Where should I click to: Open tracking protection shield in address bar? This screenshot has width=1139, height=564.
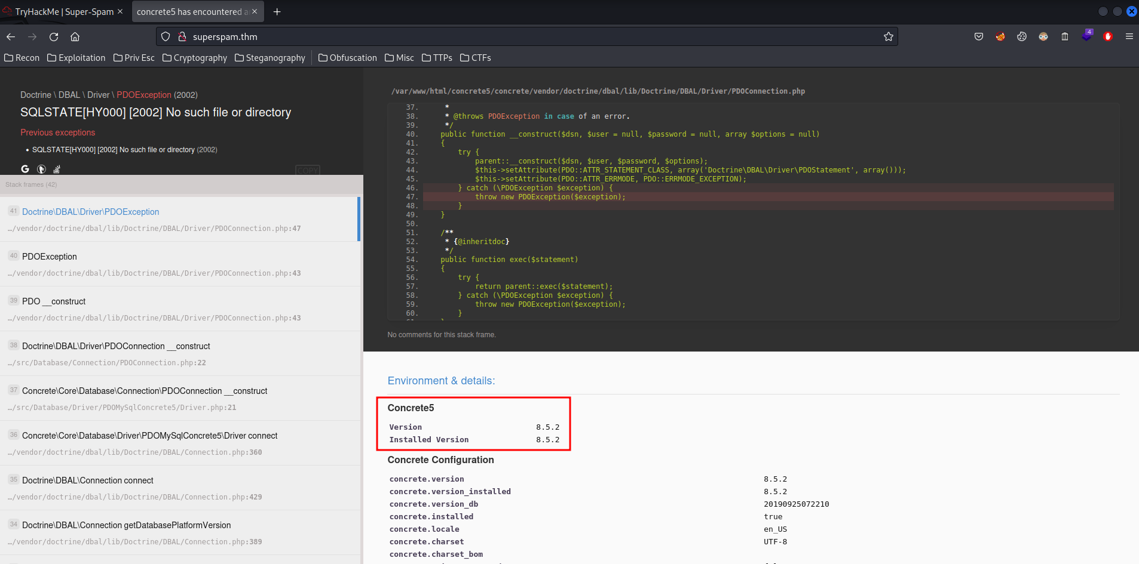[x=166, y=37]
